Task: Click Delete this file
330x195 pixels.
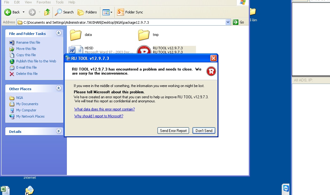Action: [x=27, y=74]
